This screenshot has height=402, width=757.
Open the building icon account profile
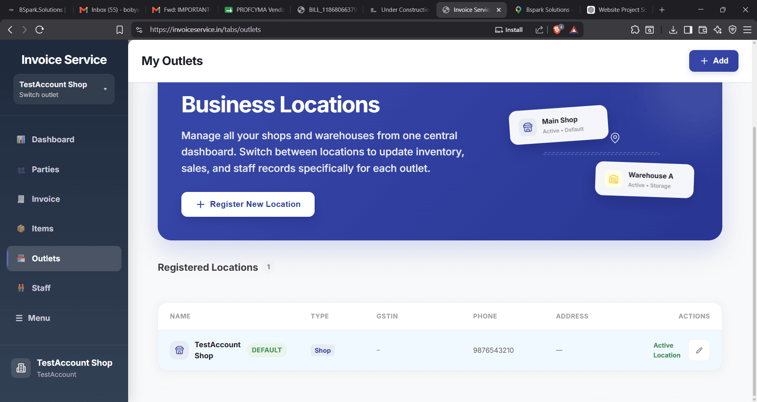(21, 368)
